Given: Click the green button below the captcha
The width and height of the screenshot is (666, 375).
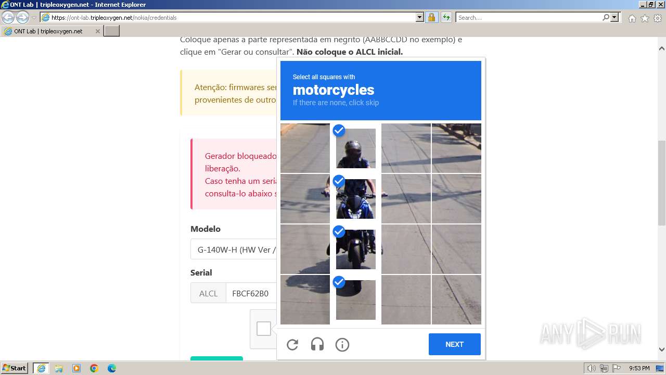Looking at the screenshot, I should 216,358.
